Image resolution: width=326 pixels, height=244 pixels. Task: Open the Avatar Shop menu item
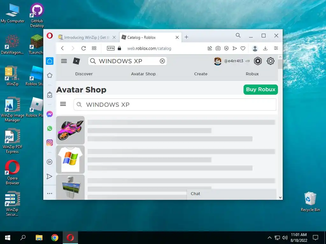[x=144, y=74]
